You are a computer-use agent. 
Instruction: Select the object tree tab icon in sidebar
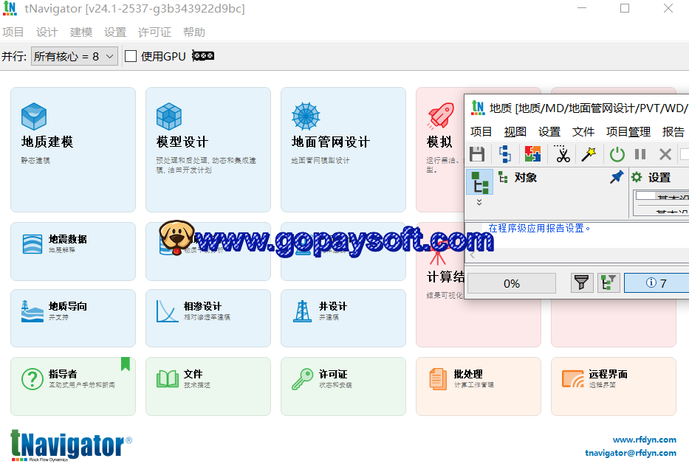tap(479, 181)
